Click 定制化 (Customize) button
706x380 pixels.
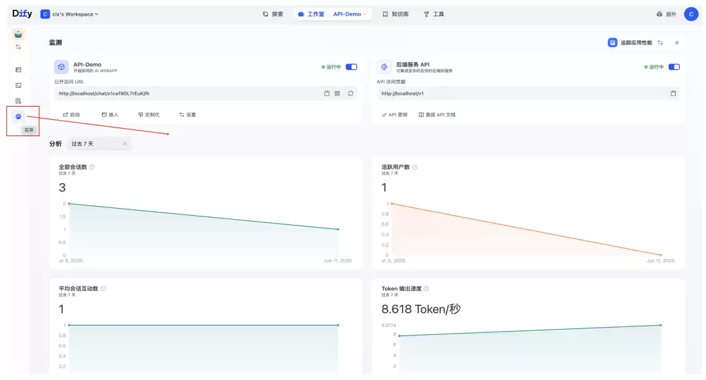(149, 115)
